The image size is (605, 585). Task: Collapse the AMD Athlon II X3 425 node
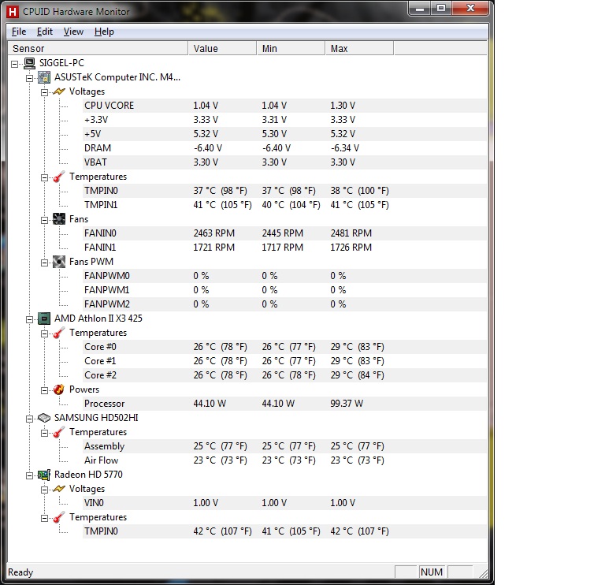[x=29, y=320]
